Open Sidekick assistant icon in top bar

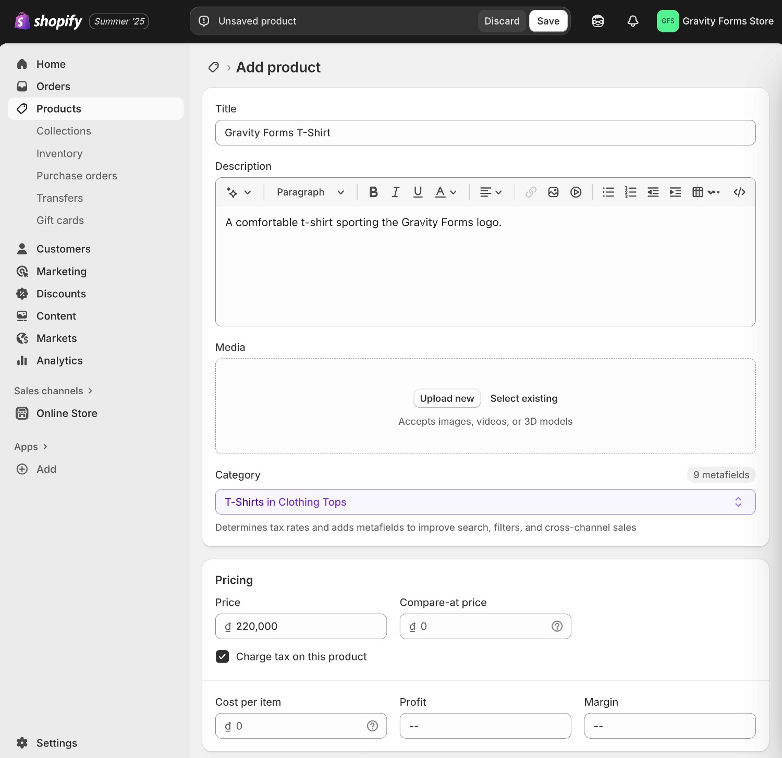(x=598, y=21)
